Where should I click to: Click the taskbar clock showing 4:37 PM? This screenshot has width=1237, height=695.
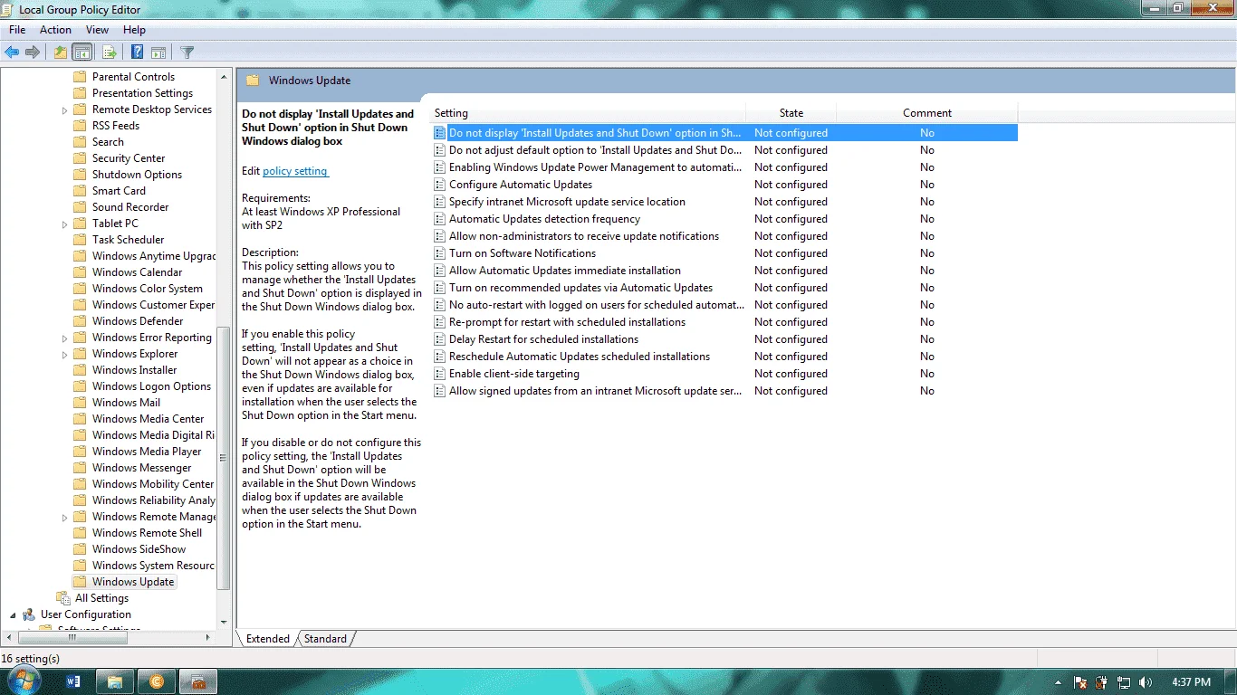[1191, 682]
